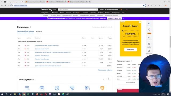Open the sidebar latest news icon
Image resolution: width=171 pixels, height=96 pixels.
click(x=149, y=44)
